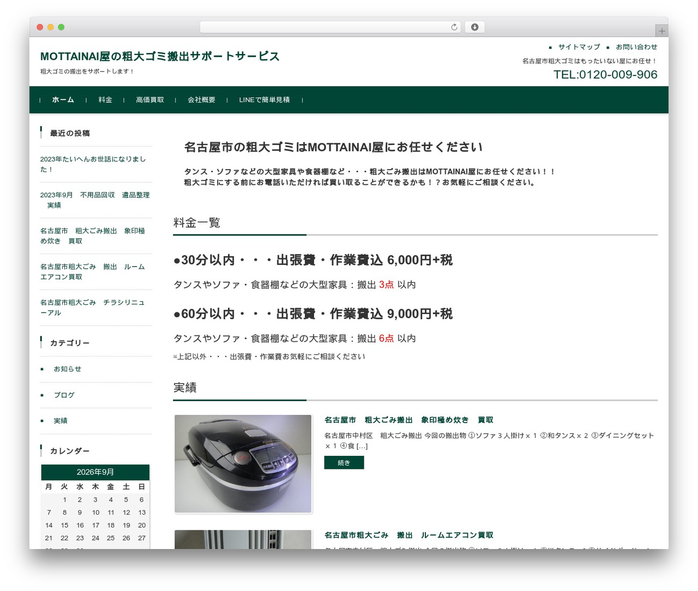The width and height of the screenshot is (698, 591).
Task: Click the phone number TEL:0120-009-906
Action: [x=605, y=75]
